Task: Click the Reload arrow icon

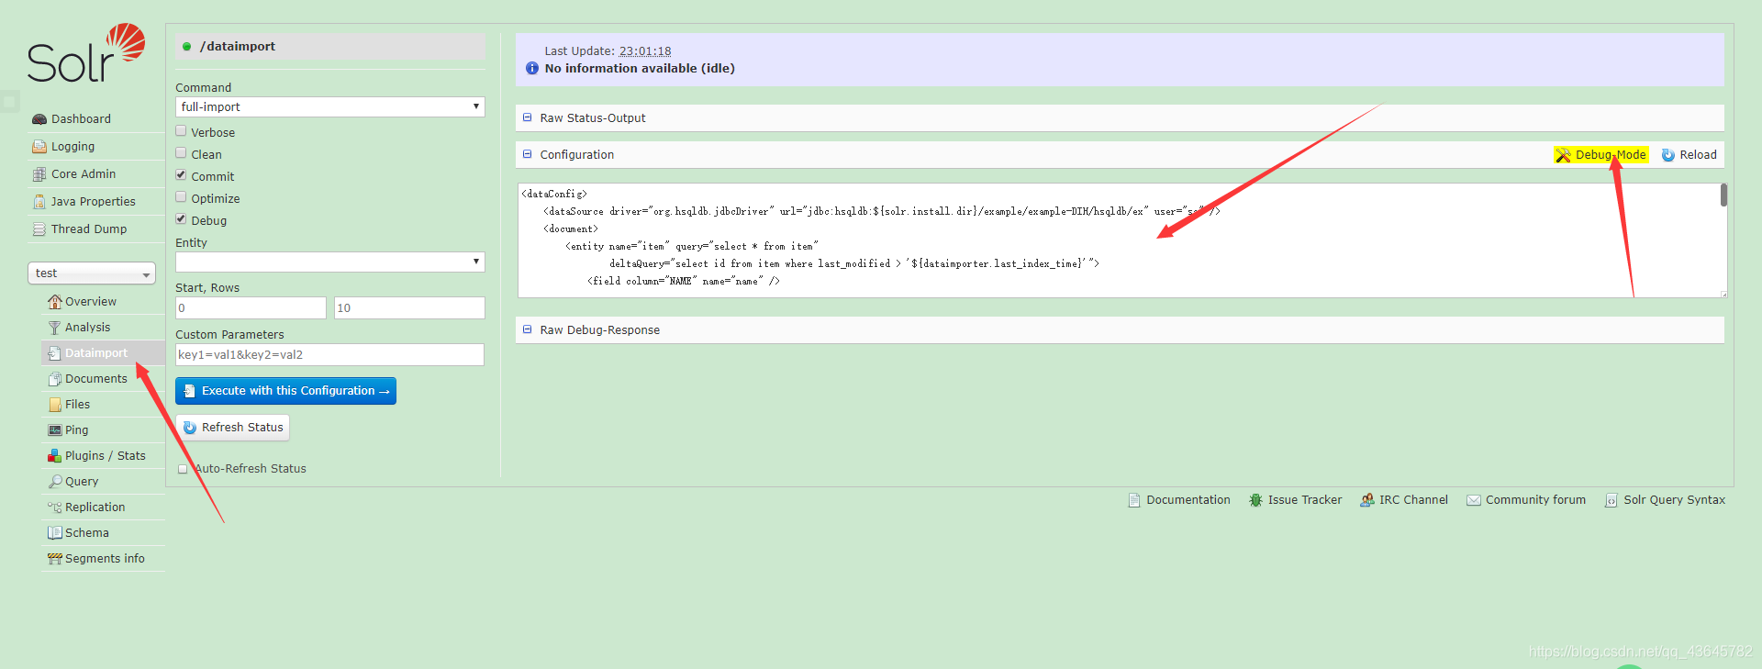Action: (x=1668, y=155)
